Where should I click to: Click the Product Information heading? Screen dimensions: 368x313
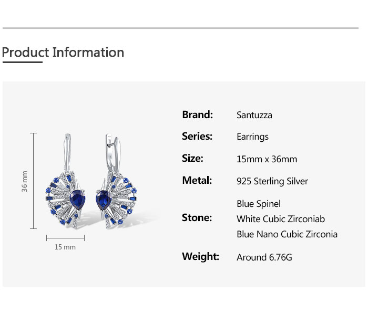coord(63,53)
